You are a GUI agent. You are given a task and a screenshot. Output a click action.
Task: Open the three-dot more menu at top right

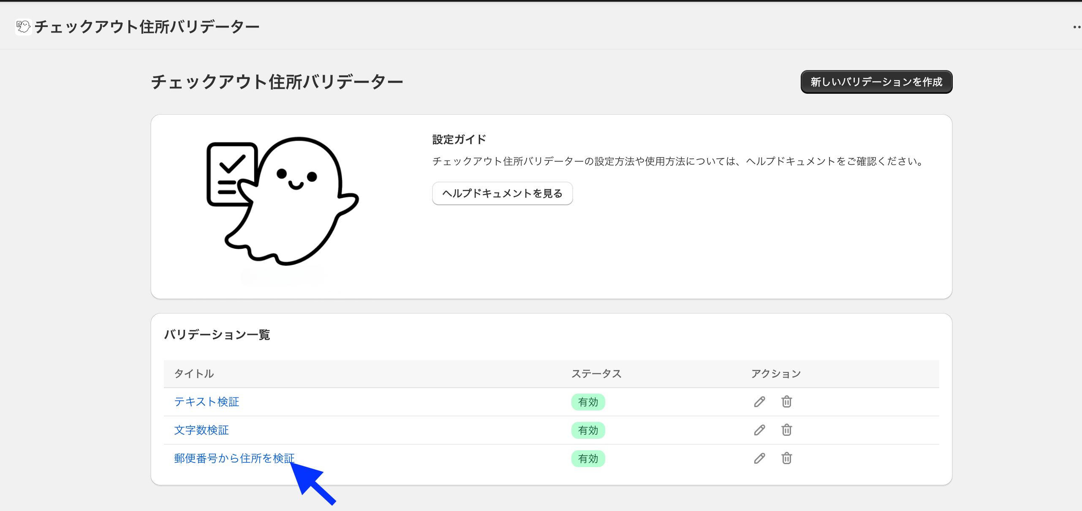click(x=1076, y=27)
